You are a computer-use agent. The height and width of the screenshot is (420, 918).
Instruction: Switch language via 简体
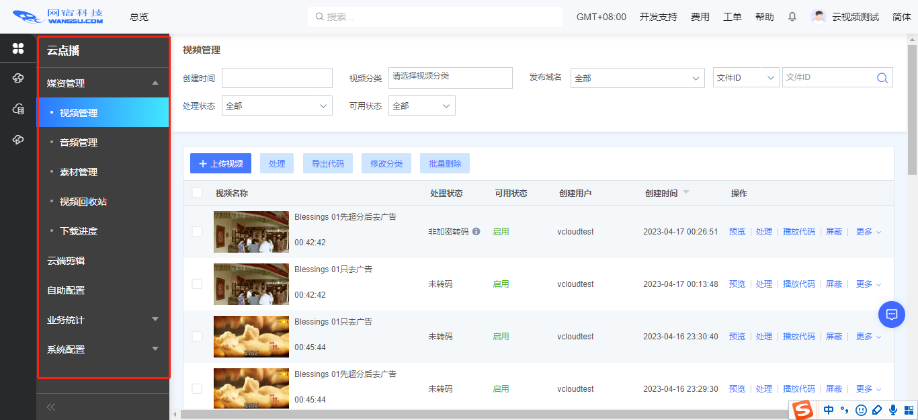tap(902, 17)
